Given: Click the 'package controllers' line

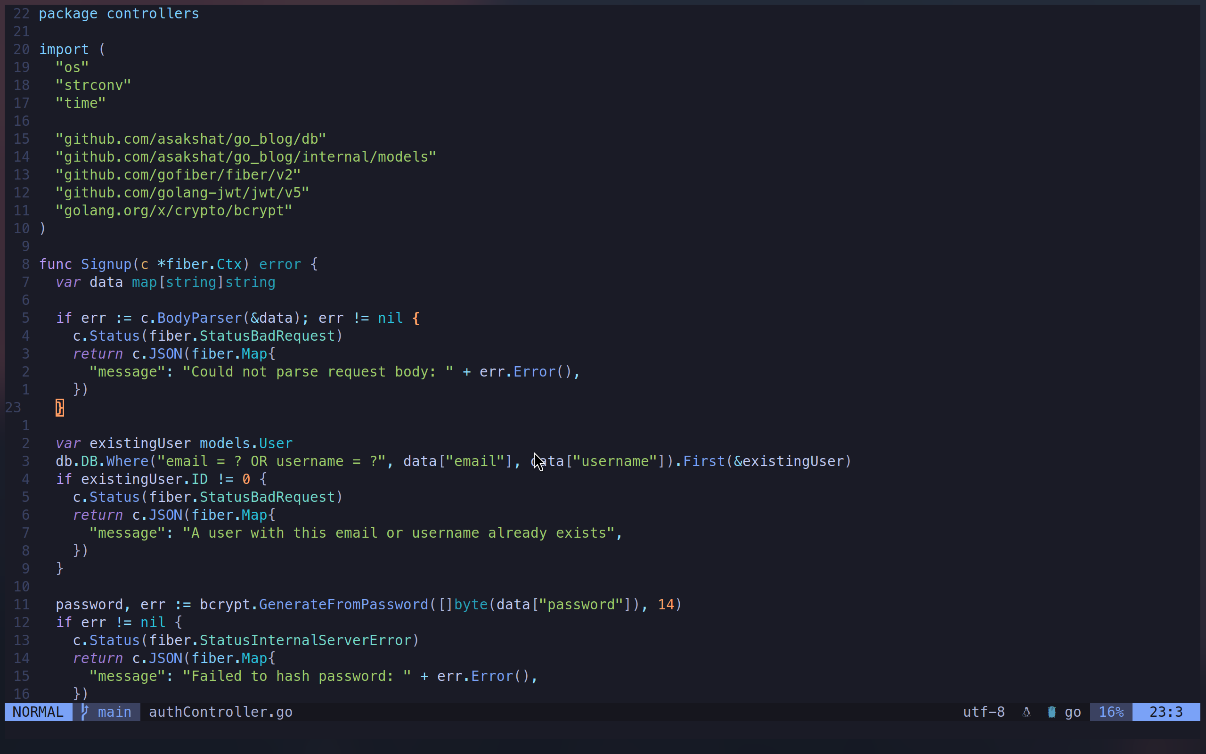Looking at the screenshot, I should [119, 14].
